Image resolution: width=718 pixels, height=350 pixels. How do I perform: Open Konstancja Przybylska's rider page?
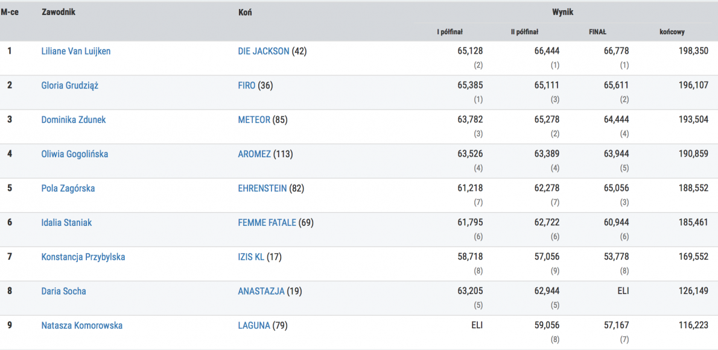tap(83, 257)
